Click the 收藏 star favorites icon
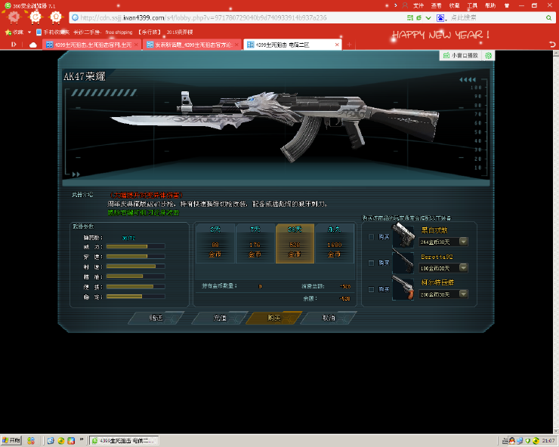The image size is (559, 447). pos(14,32)
